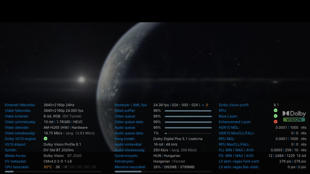
Task: Click the 'DV metaadat:' label
Action: point(15,161)
